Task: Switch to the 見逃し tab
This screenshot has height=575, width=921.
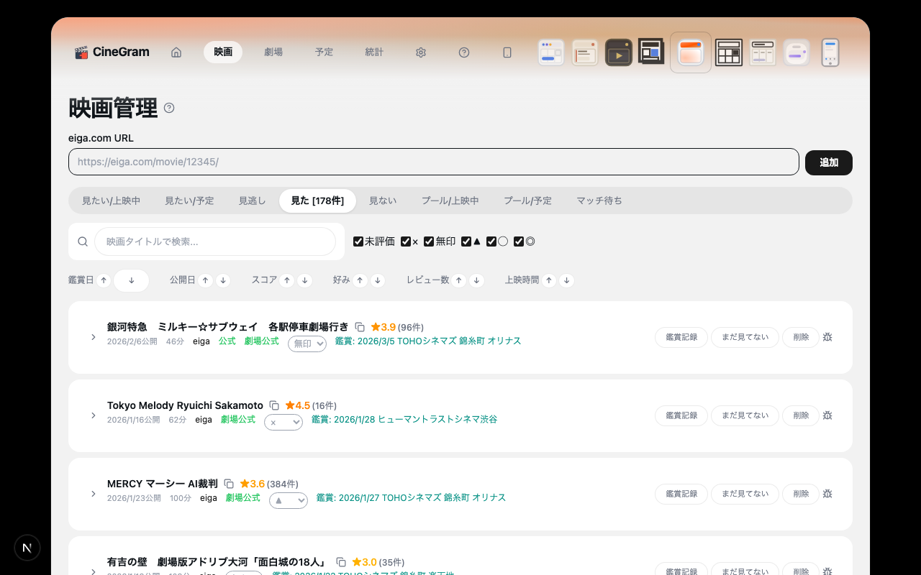Action: point(252,201)
